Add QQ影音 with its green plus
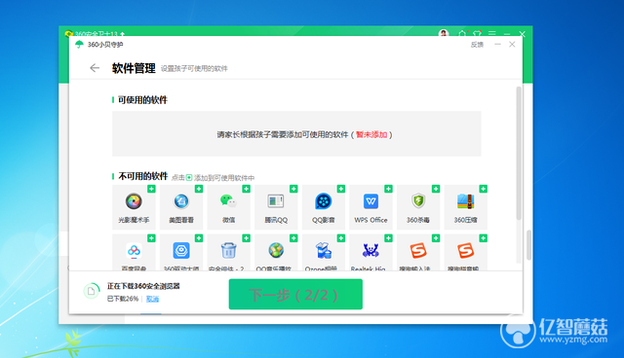The image size is (624, 358). [x=341, y=189]
